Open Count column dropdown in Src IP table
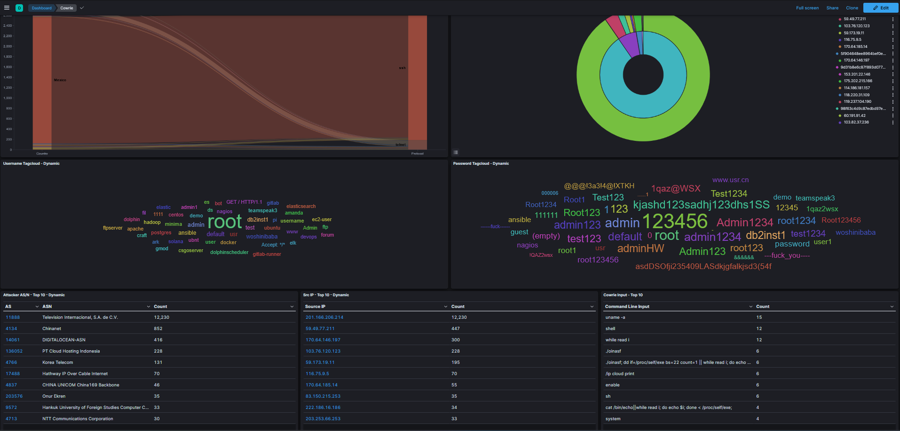The height and width of the screenshot is (431, 900). pyautogui.click(x=592, y=307)
